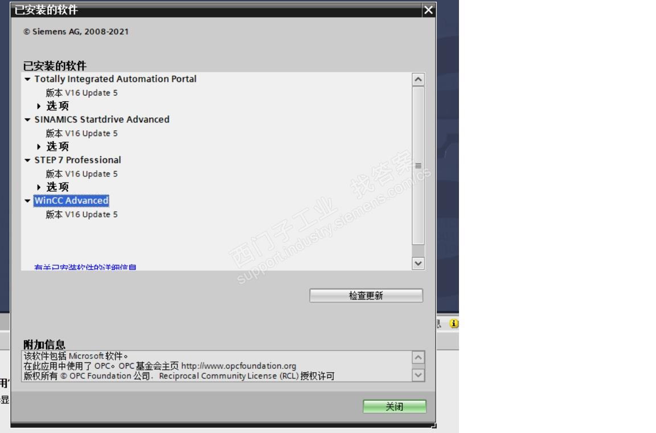Close the 已安装的软件 dialog with X

pos(428,10)
